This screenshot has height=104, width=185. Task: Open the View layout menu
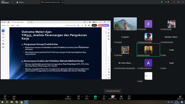coord(167,2)
